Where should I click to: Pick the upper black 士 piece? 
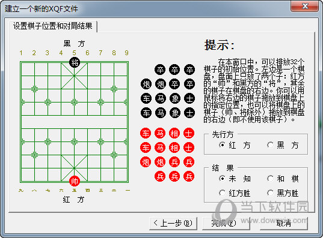click(x=189, y=98)
